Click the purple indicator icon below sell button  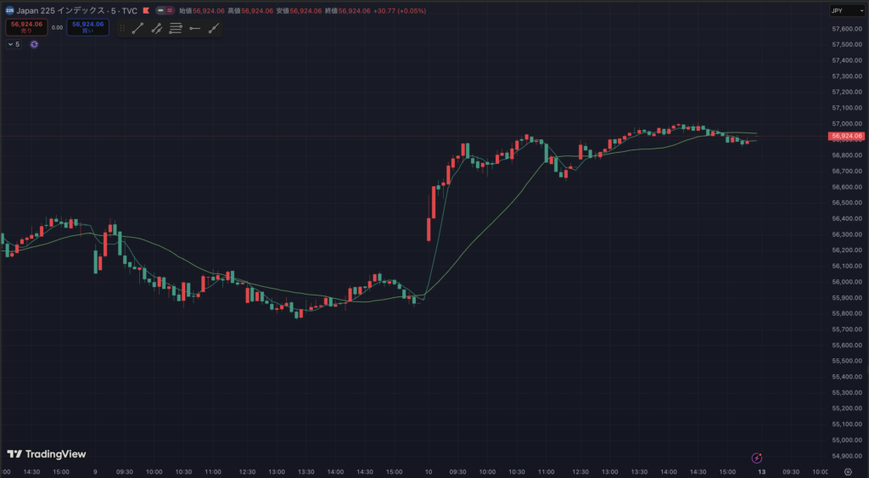coord(34,44)
